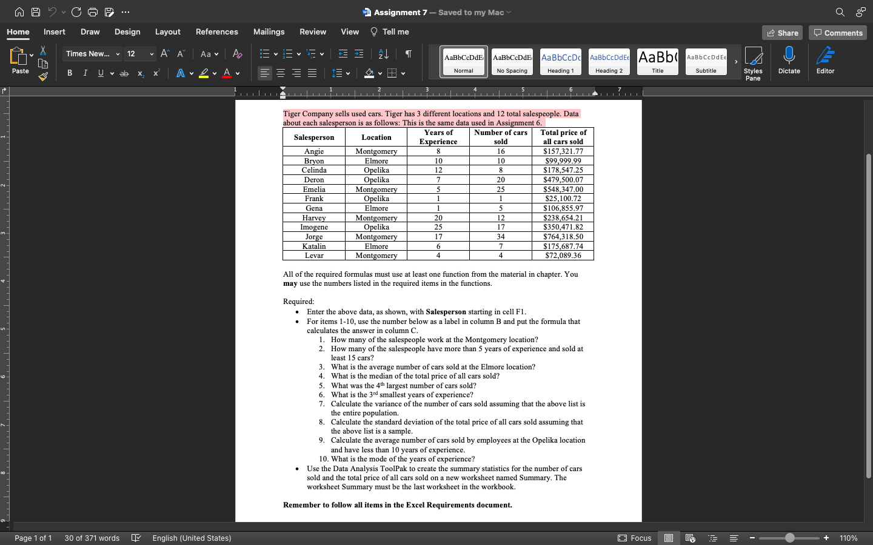
Task: Start Dictate with the microphone icon
Action: point(789,61)
